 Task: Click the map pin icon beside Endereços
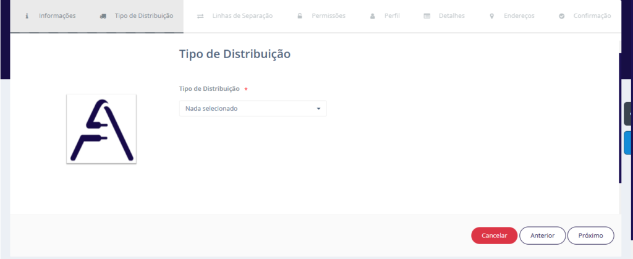tap(491, 16)
